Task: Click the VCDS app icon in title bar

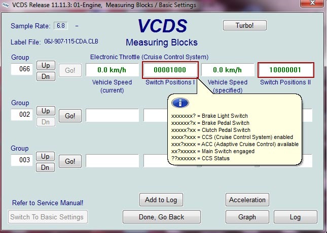Action: (5, 5)
